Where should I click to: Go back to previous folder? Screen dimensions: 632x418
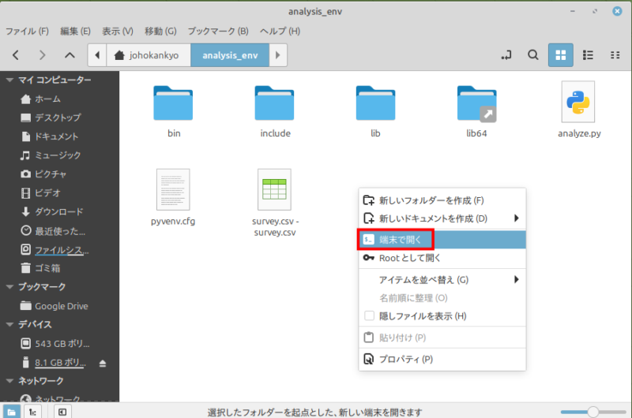[x=17, y=55]
